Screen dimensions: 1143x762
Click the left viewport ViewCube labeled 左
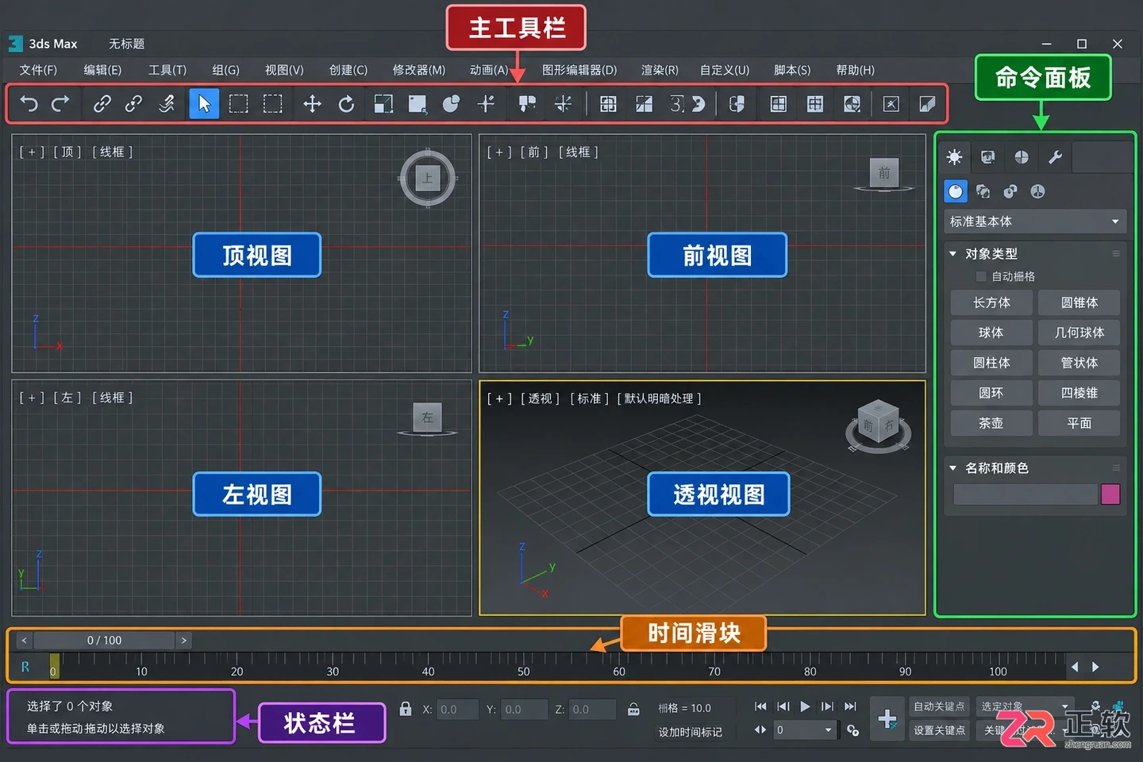pyautogui.click(x=427, y=418)
